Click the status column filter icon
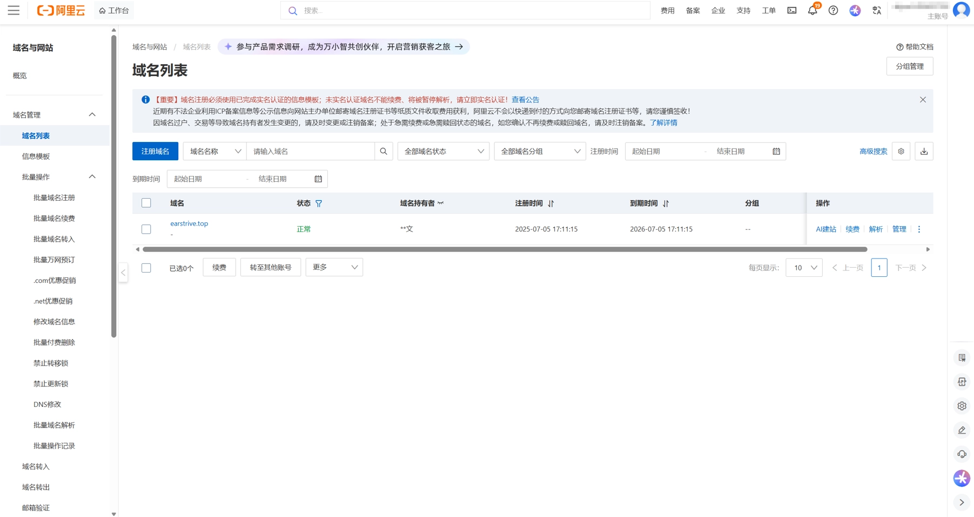Image resolution: width=974 pixels, height=517 pixels. tap(319, 203)
